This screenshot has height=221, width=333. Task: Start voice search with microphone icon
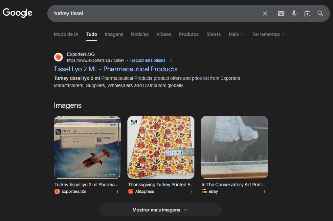tap(294, 13)
